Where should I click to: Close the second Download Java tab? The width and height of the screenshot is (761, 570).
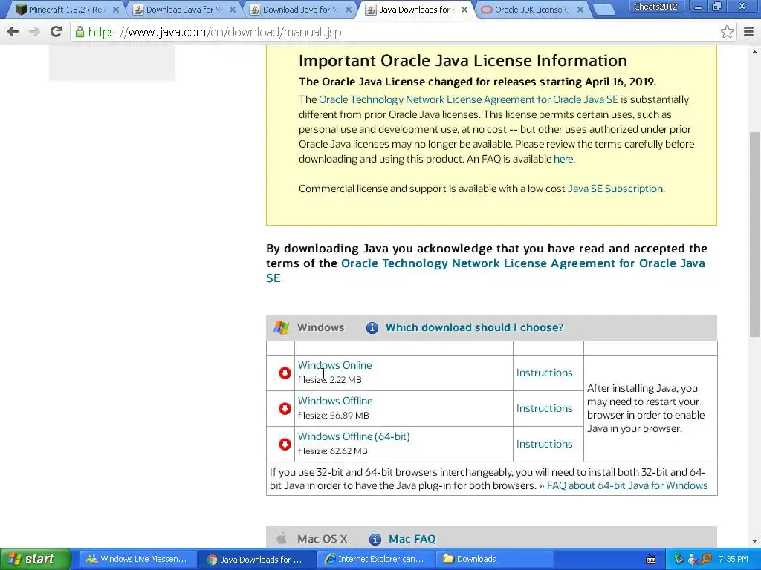(x=349, y=10)
